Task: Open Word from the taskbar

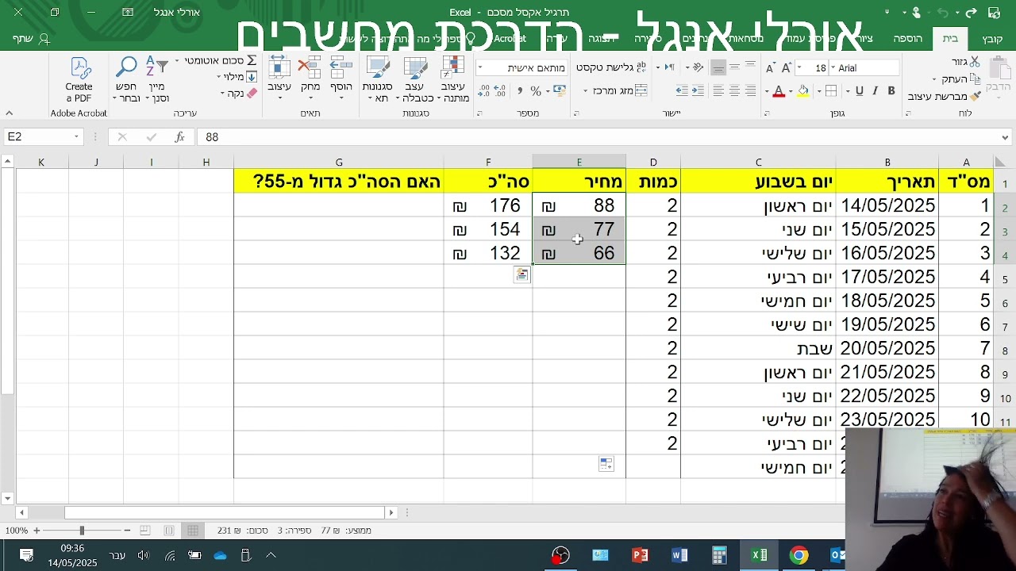Action: click(x=679, y=555)
